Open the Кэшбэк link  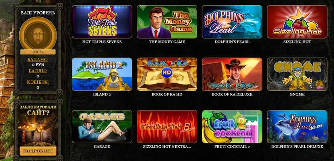pos(38,82)
